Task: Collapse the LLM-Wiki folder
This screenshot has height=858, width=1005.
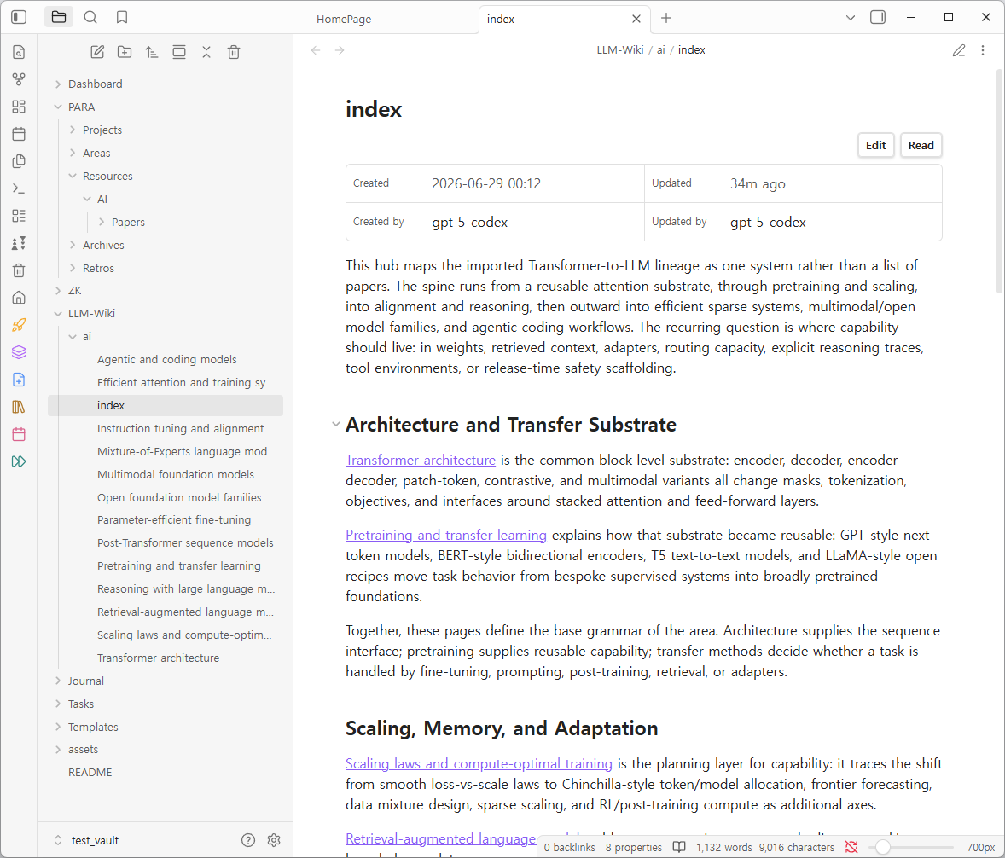Action: 58,314
